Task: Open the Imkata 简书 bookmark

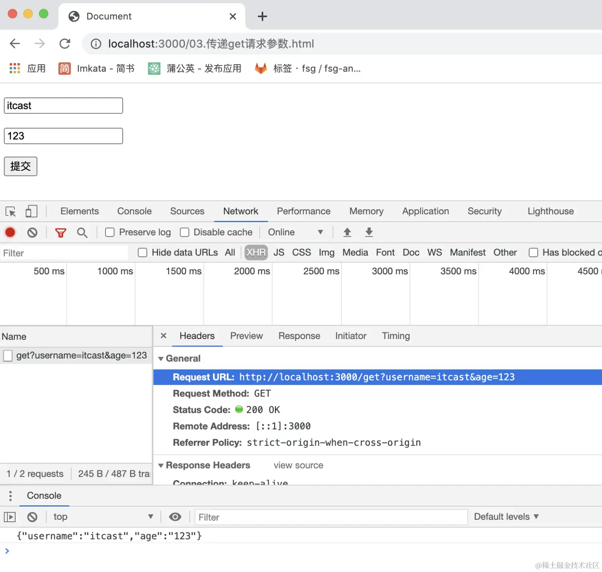Action: point(96,69)
